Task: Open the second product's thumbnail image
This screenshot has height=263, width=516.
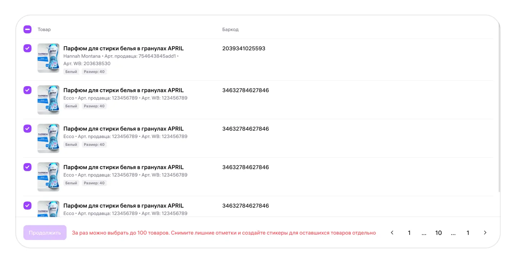Action: (x=48, y=100)
